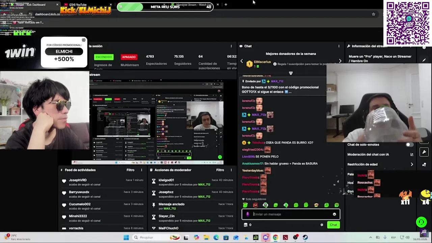Insert the first green quick emote
This screenshot has width=432, height=243.
coord(245,205)
